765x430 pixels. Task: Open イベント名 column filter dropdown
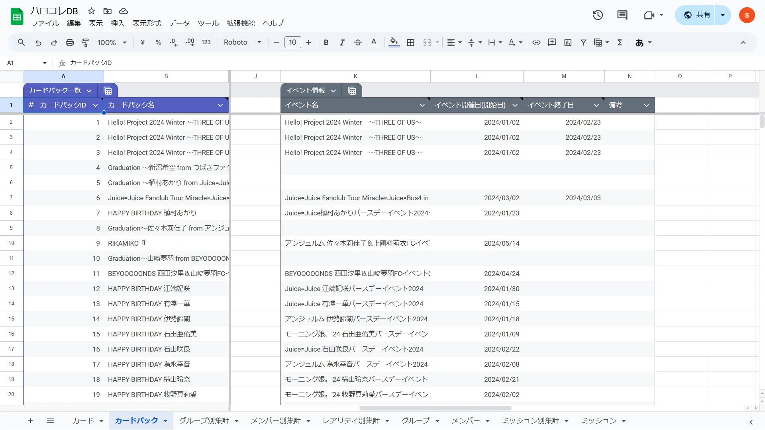pyautogui.click(x=422, y=105)
